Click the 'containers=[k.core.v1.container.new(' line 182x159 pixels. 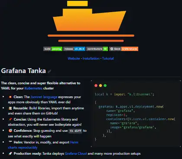pos(141,119)
